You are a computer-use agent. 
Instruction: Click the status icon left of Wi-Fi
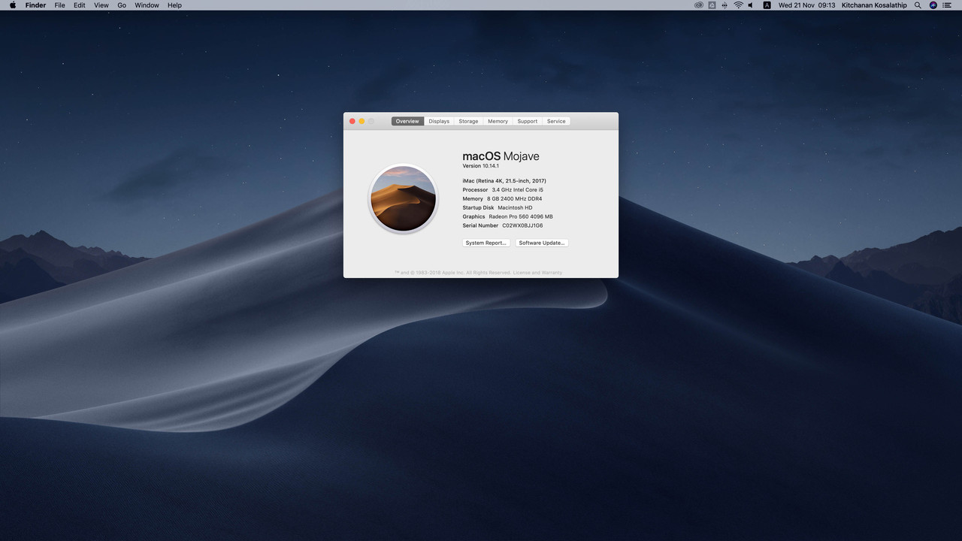pos(725,5)
